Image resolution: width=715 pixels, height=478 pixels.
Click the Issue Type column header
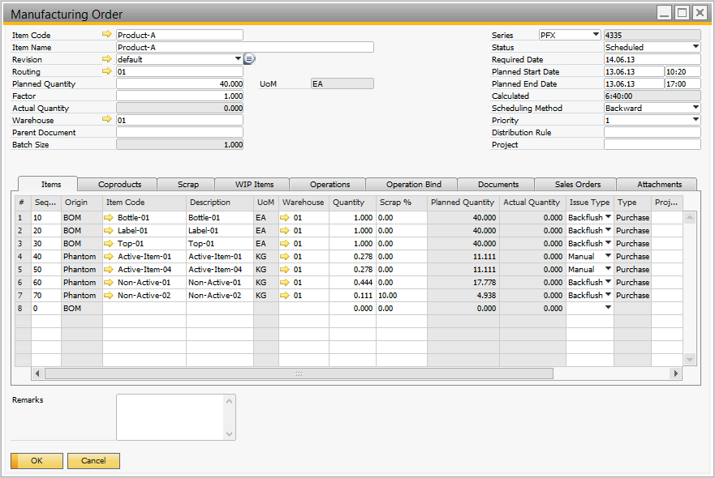coord(589,202)
